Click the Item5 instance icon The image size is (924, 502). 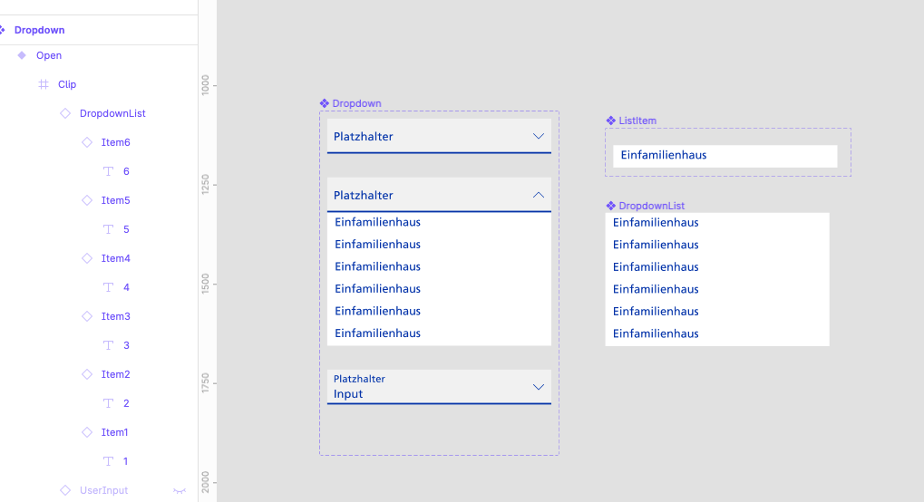pos(87,200)
